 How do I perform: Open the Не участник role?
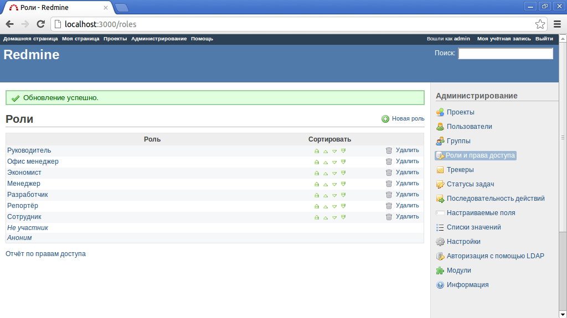click(28, 228)
